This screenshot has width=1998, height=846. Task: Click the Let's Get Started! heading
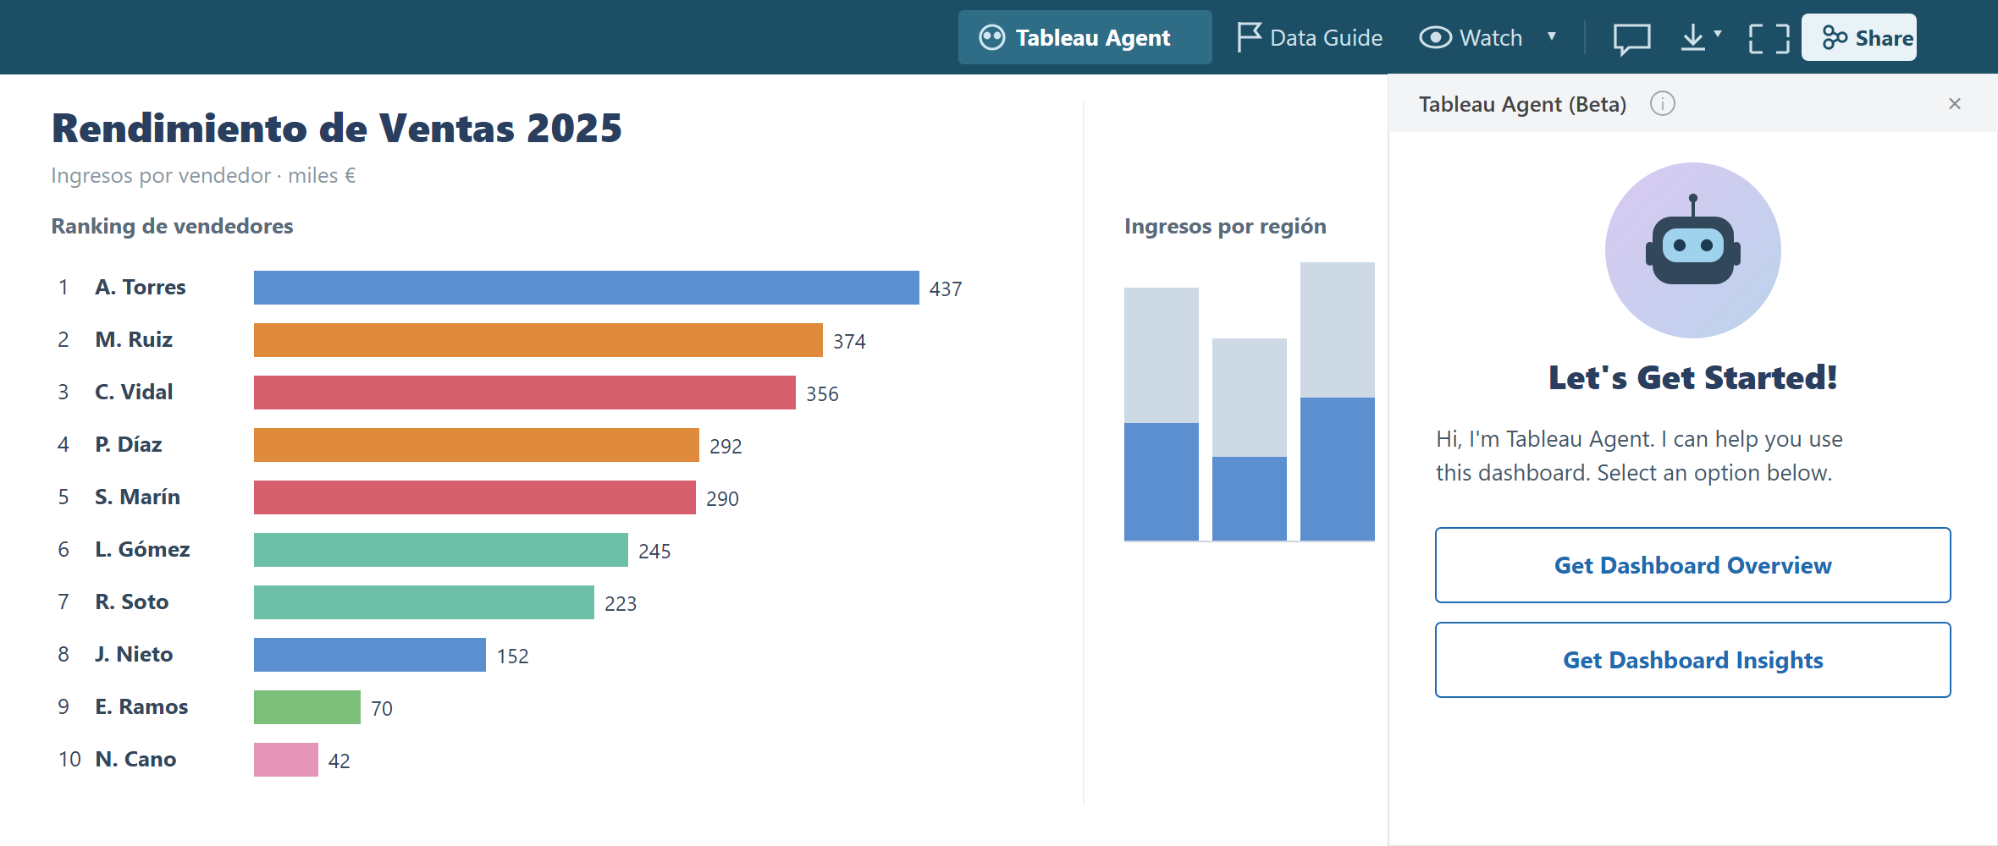[x=1693, y=377]
